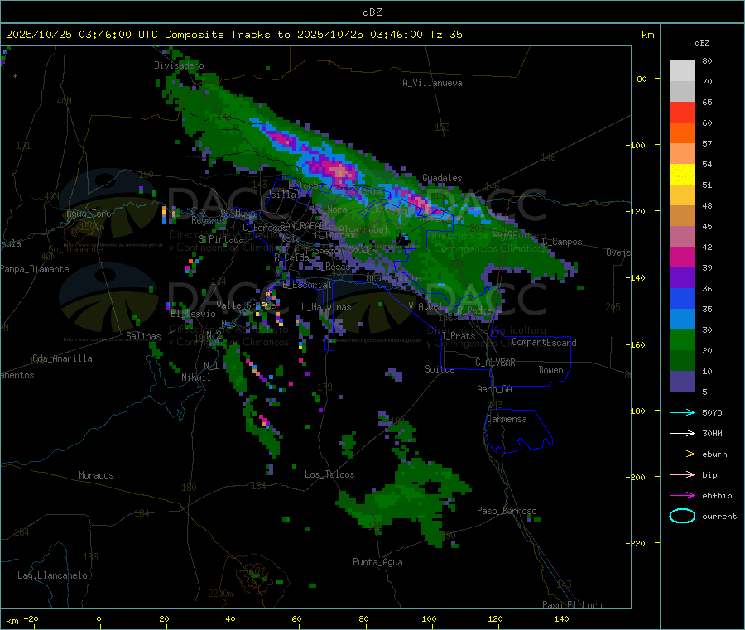The height and width of the screenshot is (630, 745).
Task: Select the 57 dBZ orange swatch
Action: (x=682, y=153)
